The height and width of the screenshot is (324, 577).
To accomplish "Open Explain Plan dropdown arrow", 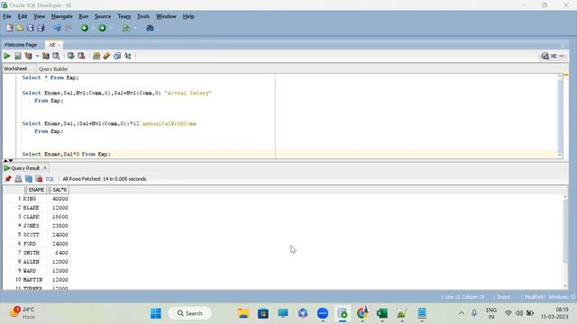I will click(37, 56).
